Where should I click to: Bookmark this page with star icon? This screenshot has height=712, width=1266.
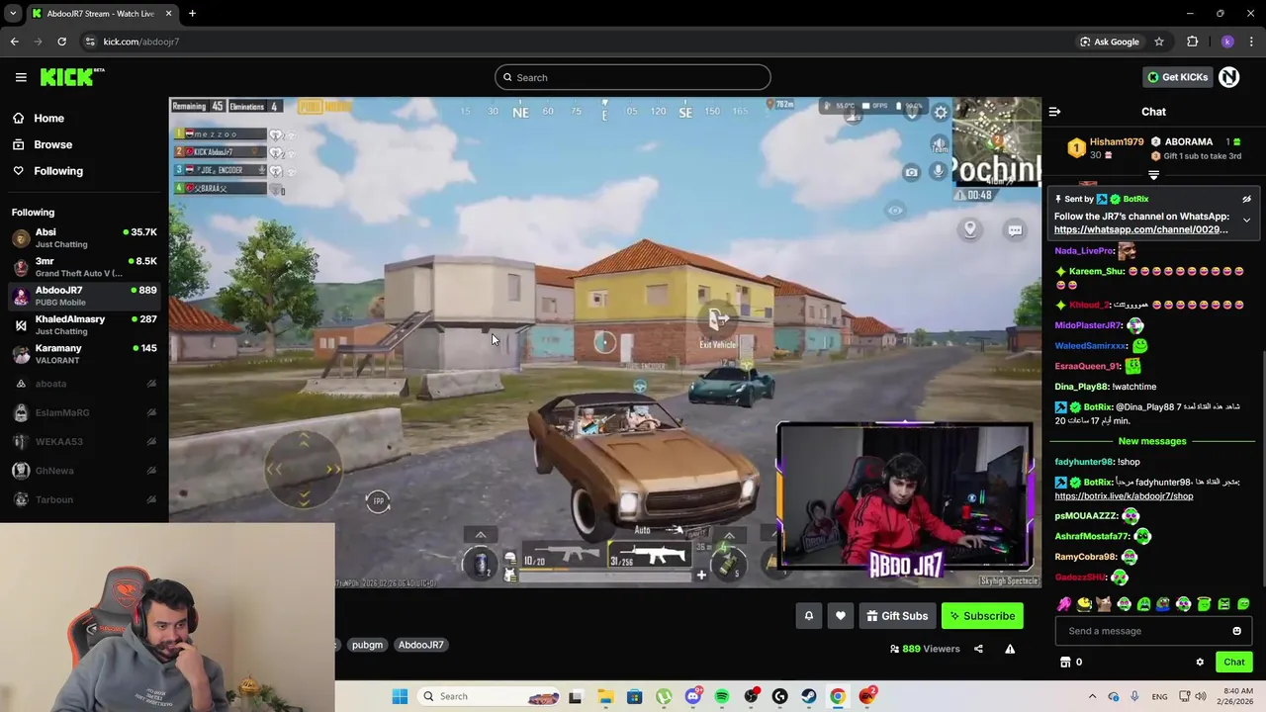[1159, 42]
